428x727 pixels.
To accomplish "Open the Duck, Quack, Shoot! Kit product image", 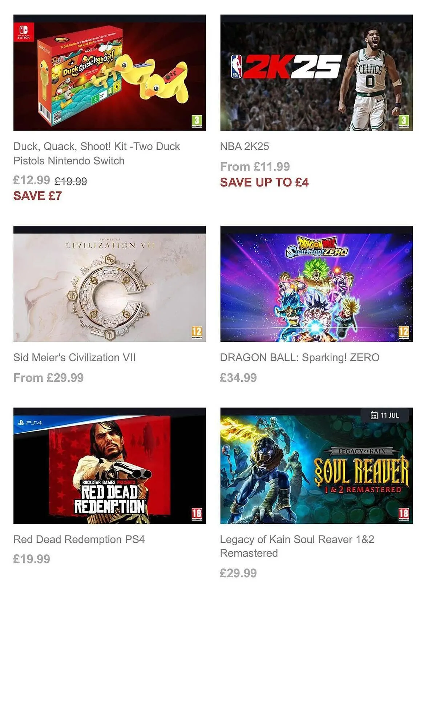I will 109,73.
